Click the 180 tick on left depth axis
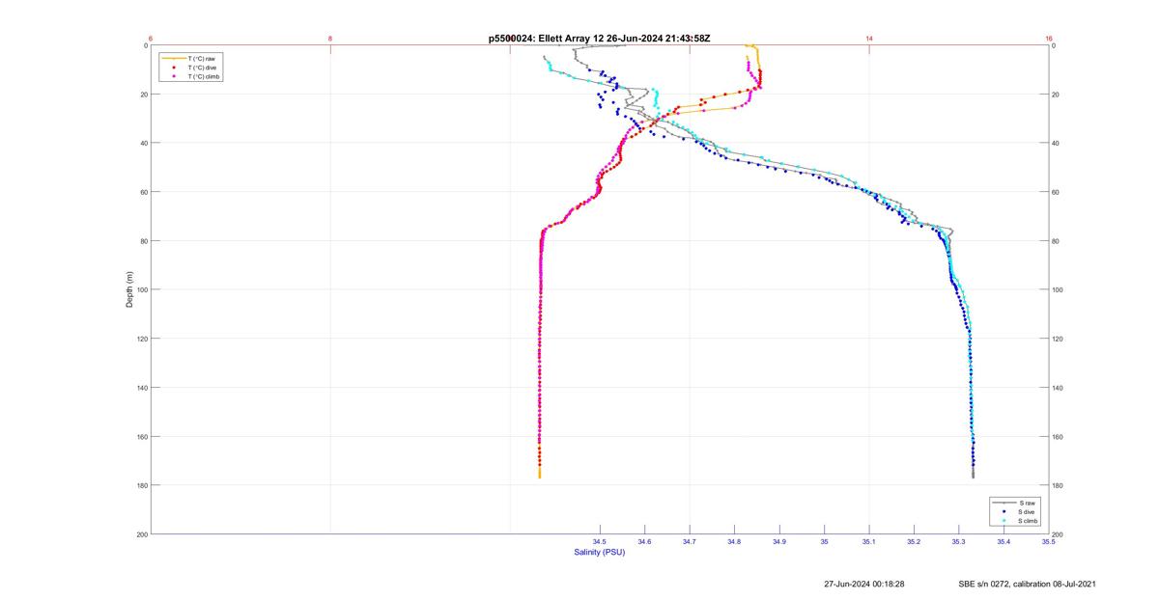 pos(142,485)
